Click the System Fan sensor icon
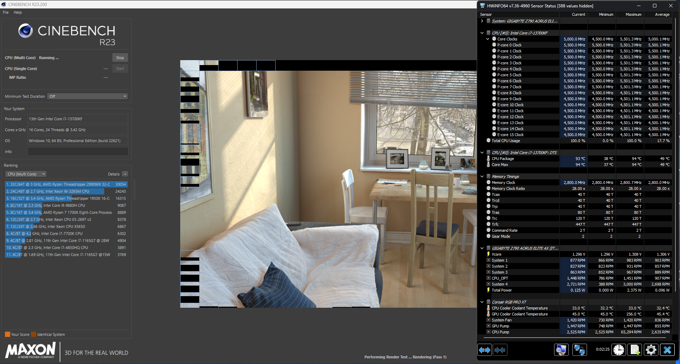The height and width of the screenshot is (364, 680). tap(488, 320)
